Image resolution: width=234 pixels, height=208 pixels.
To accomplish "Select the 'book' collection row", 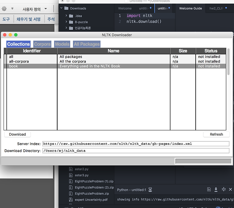I will (115, 66).
